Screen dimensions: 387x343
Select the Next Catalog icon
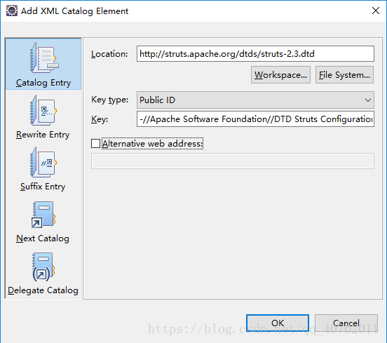43,215
